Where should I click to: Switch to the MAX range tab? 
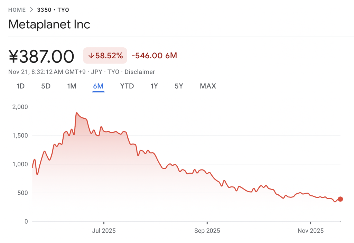[208, 86]
